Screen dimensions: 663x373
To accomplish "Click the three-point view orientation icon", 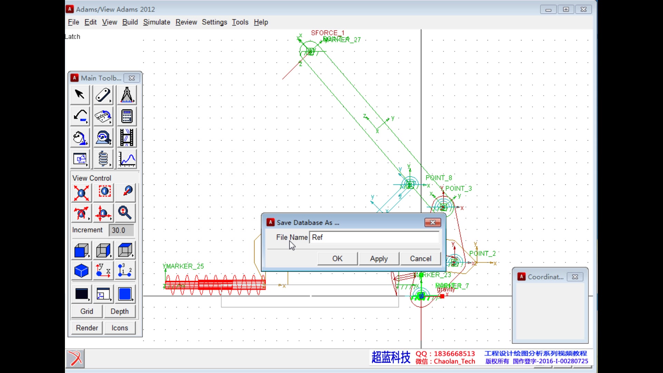I will click(126, 271).
